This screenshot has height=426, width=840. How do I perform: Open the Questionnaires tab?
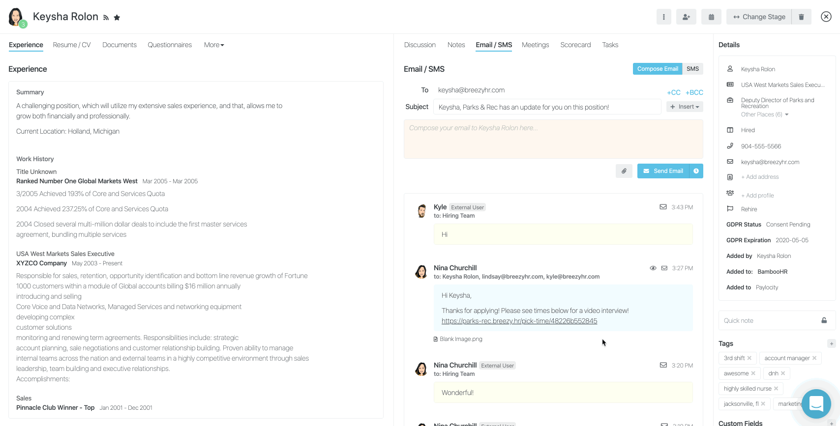pyautogui.click(x=170, y=45)
